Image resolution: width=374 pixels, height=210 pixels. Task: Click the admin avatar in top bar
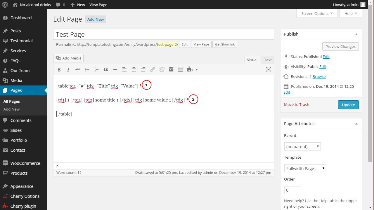pyautogui.click(x=363, y=5)
